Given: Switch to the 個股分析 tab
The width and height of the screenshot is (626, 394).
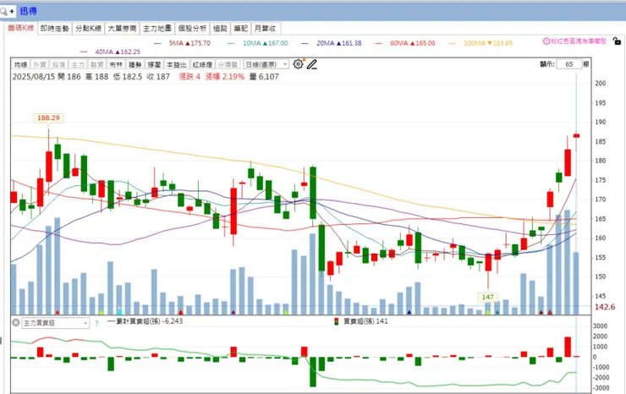Looking at the screenshot, I should (x=192, y=29).
